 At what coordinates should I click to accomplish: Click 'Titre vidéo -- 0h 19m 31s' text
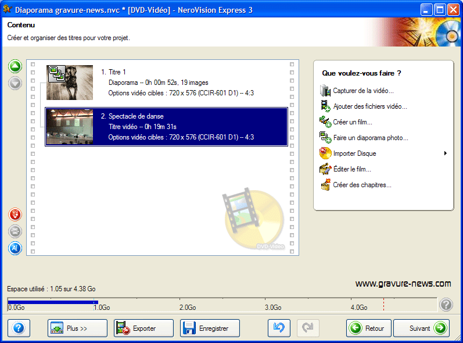142,127
